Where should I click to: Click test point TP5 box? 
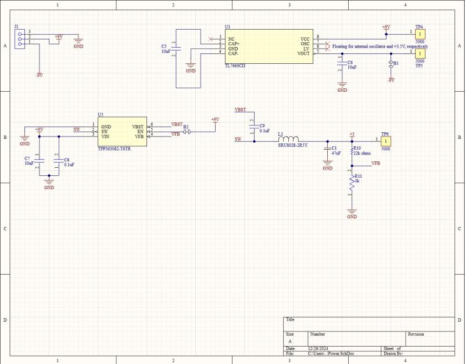tap(419, 52)
